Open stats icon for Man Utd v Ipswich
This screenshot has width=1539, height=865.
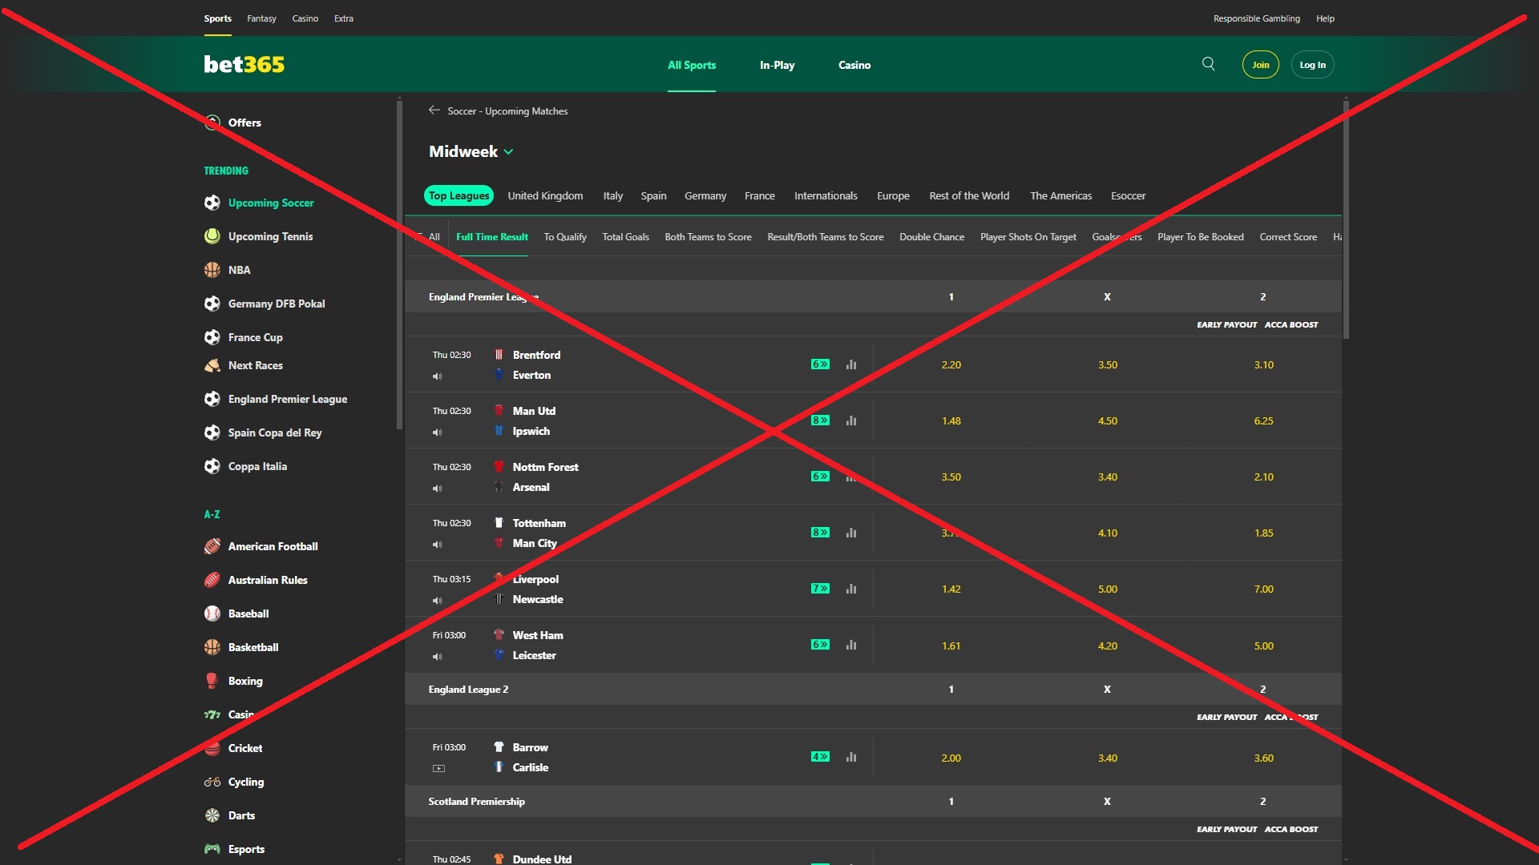[x=851, y=420]
